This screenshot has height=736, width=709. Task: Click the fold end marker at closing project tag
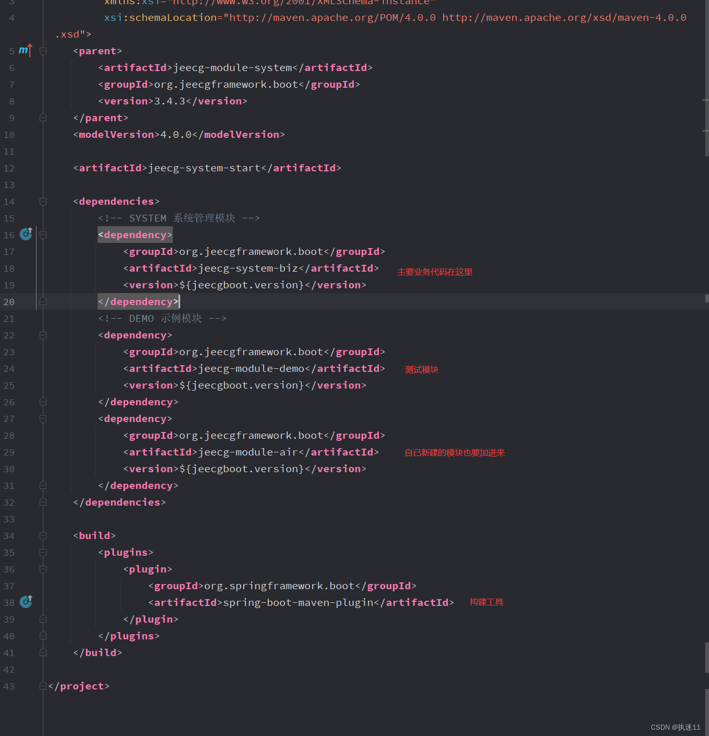tap(43, 686)
